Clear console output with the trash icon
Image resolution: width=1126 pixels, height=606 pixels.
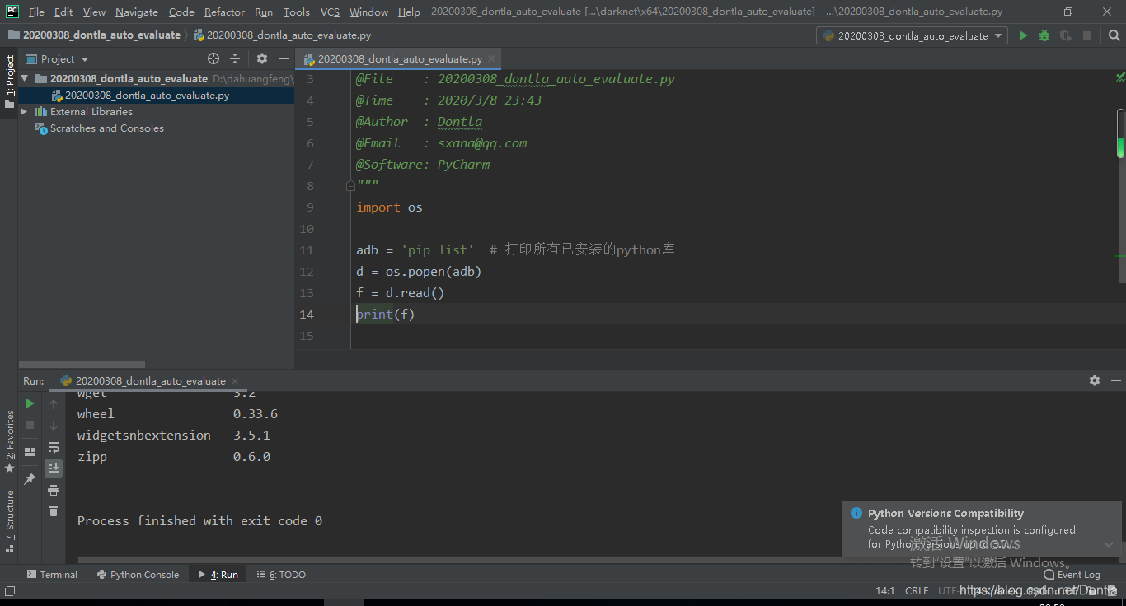point(54,510)
